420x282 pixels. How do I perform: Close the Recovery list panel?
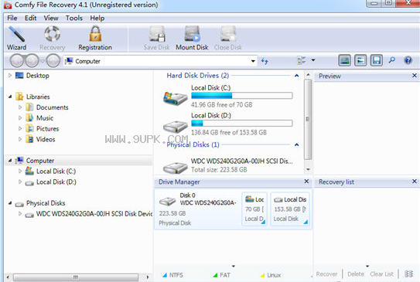pos(414,182)
